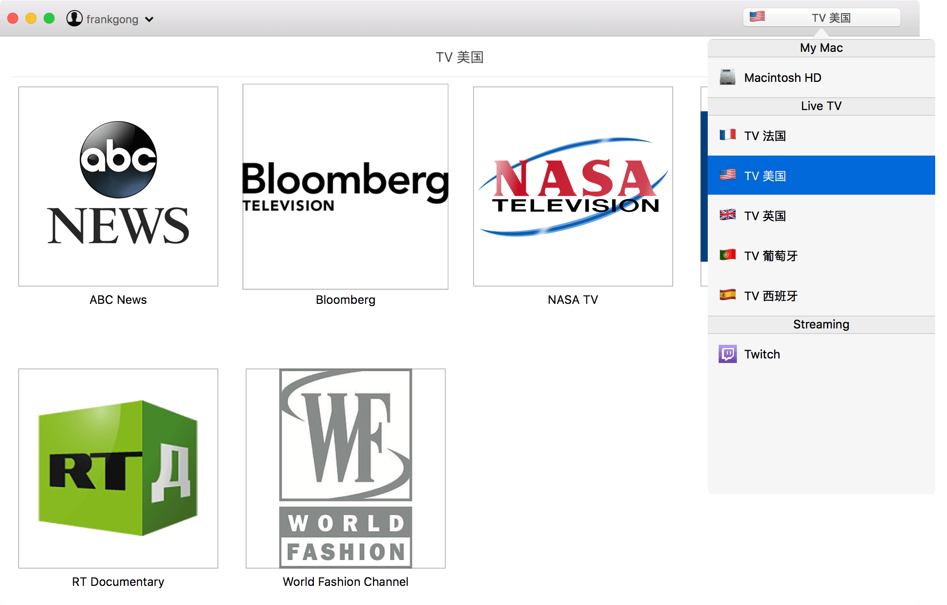Select TV 西班牙 in Live TV list
The image size is (947, 605).
point(821,295)
